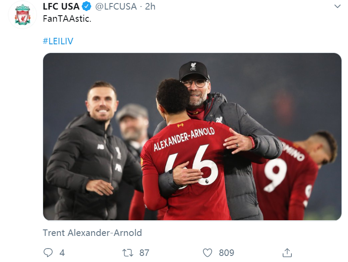Click the LFC USA Liverpool crest avatar
The width and height of the screenshot is (348, 262).
(23, 15)
